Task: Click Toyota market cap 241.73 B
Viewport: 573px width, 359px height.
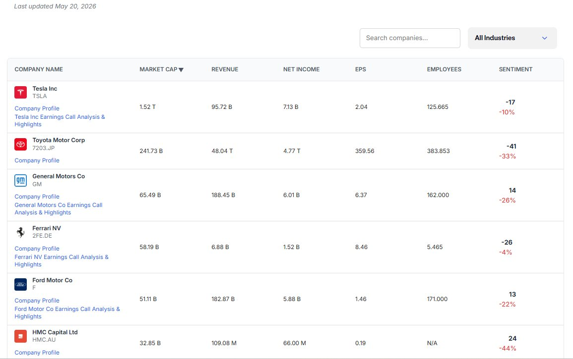Action: coord(151,151)
